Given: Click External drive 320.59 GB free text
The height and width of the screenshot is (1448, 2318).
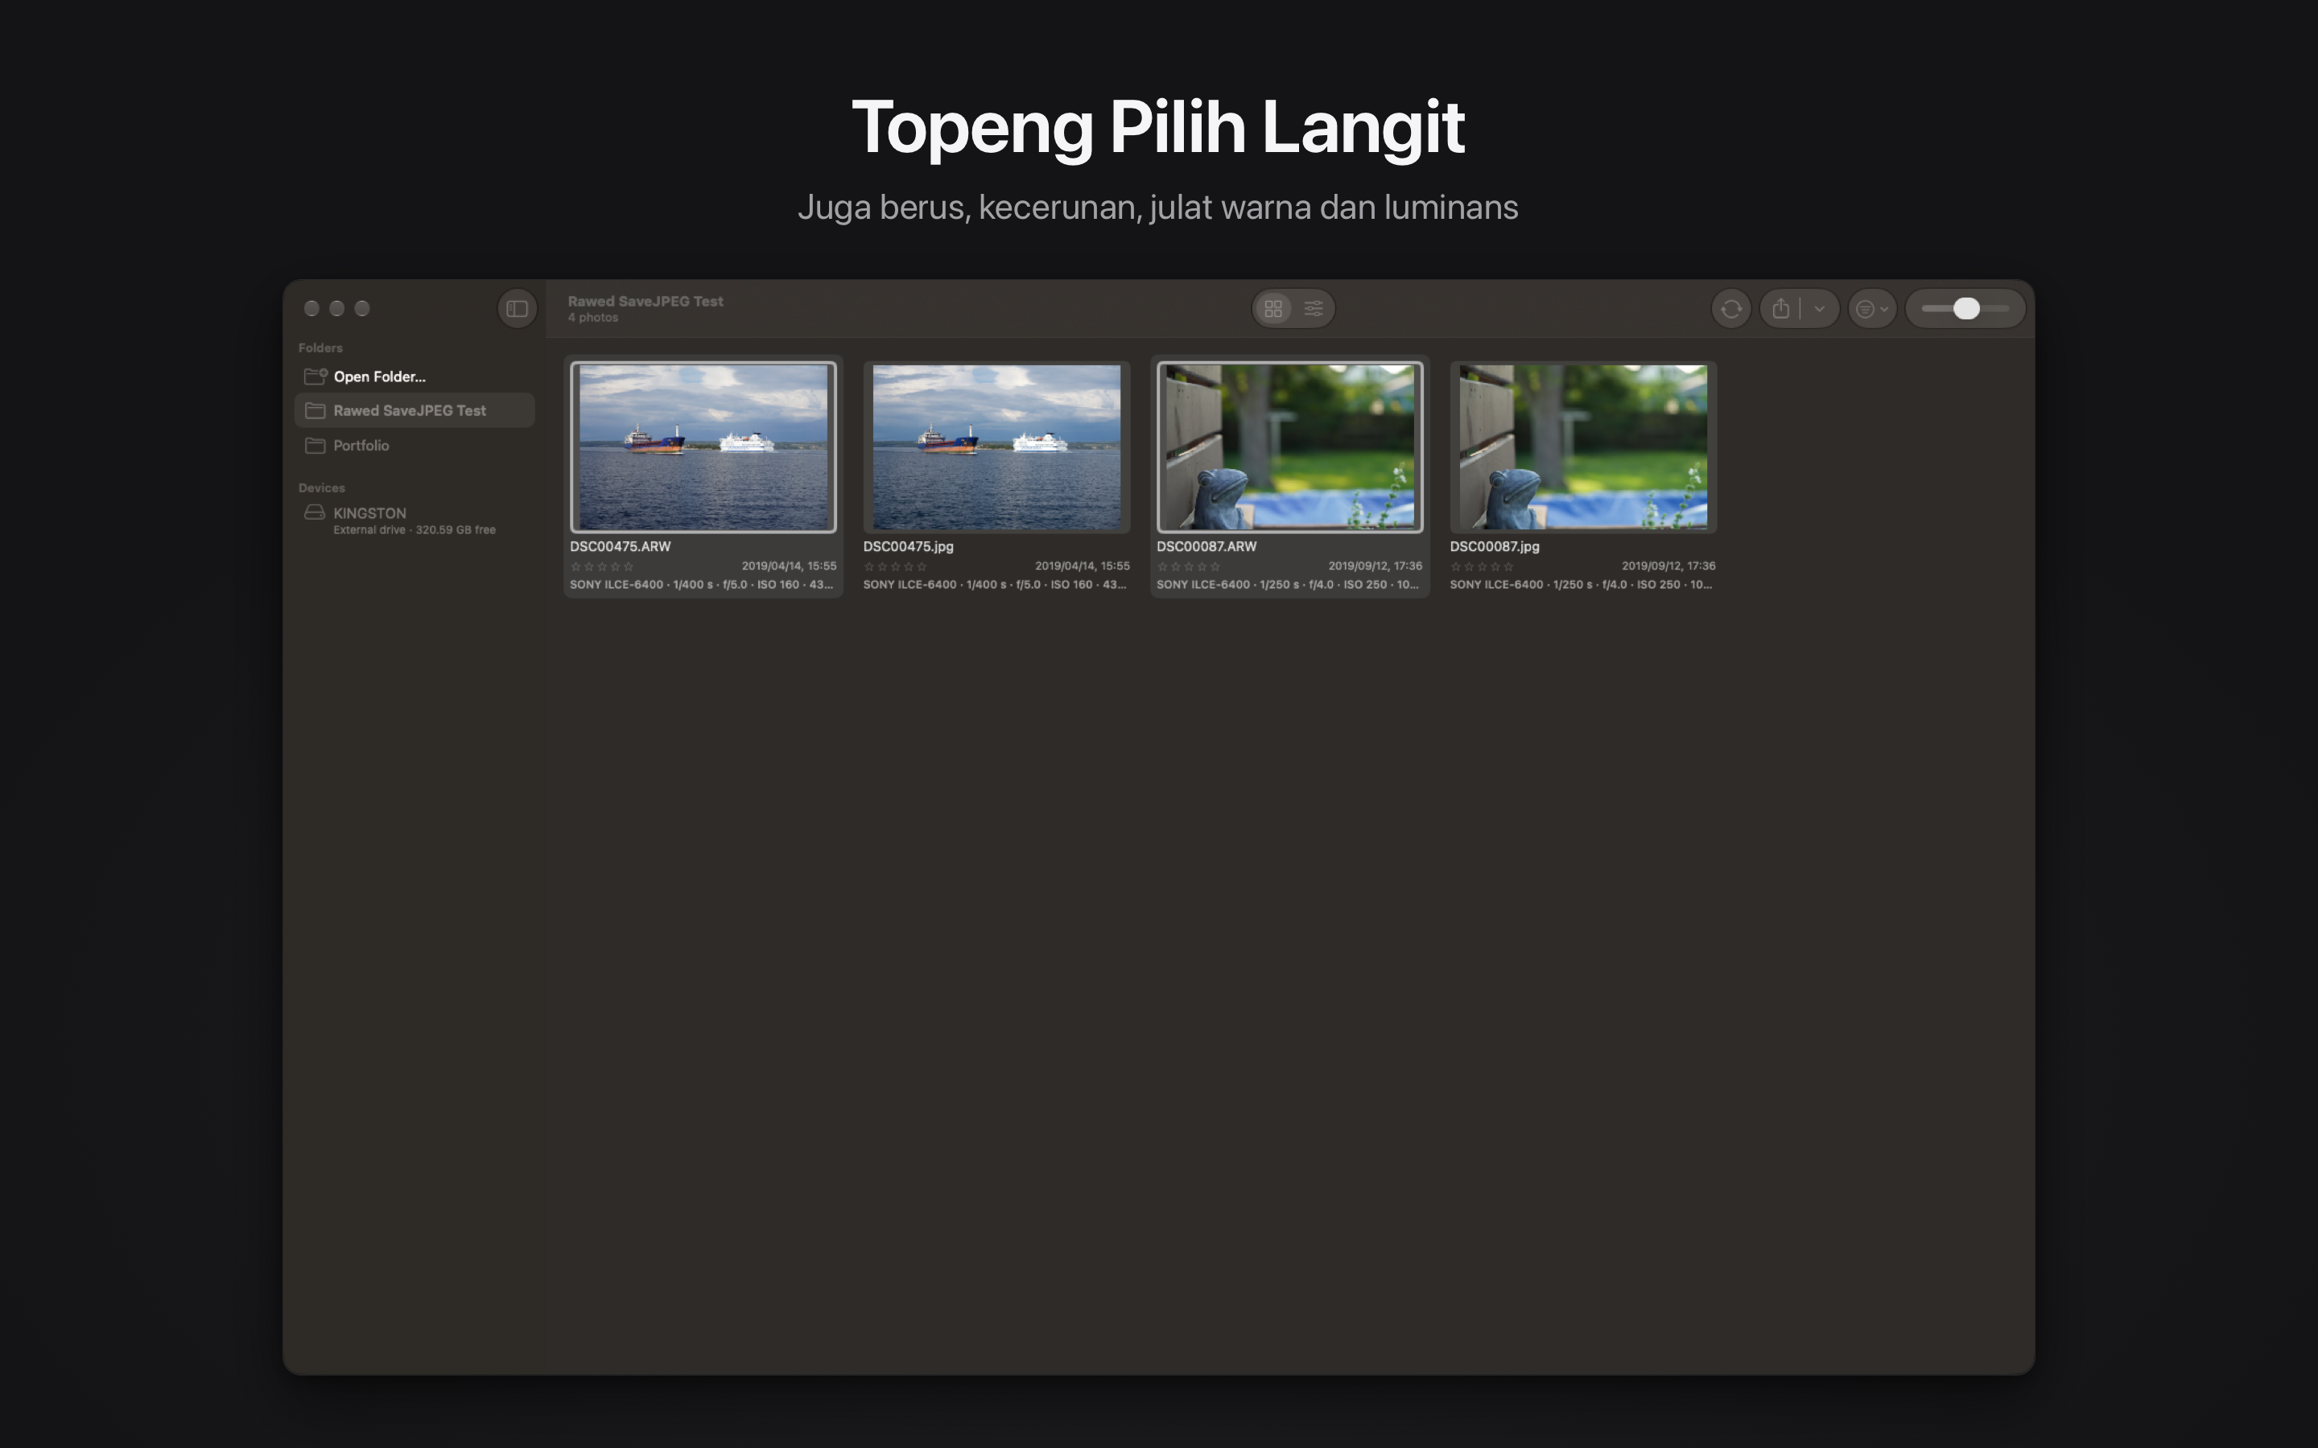Looking at the screenshot, I should click(x=414, y=529).
